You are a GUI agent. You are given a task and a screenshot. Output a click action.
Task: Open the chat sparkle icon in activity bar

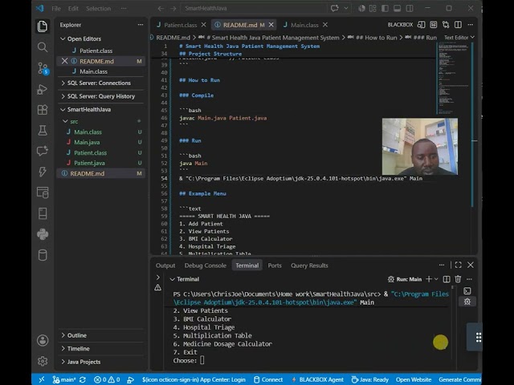pyautogui.click(x=43, y=151)
